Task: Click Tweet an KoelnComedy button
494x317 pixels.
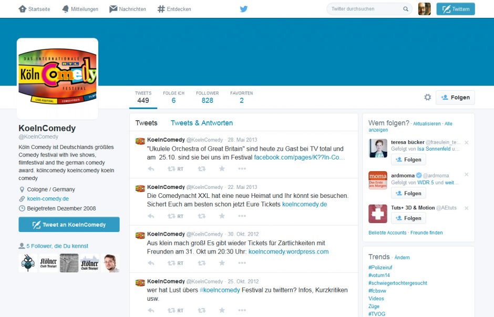Action: pyautogui.click(x=69, y=225)
